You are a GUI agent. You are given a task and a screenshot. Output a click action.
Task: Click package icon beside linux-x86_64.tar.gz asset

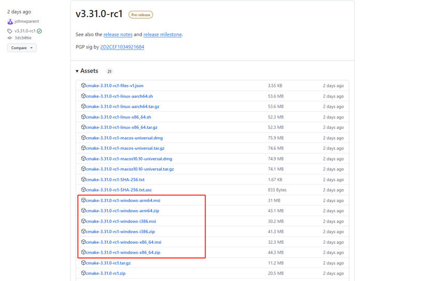coord(83,127)
